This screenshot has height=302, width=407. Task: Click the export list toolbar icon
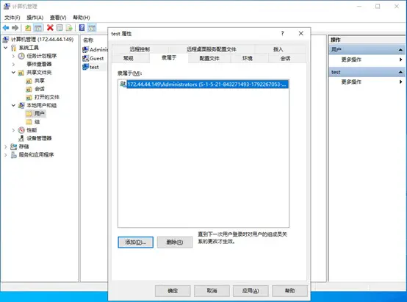click(69, 27)
